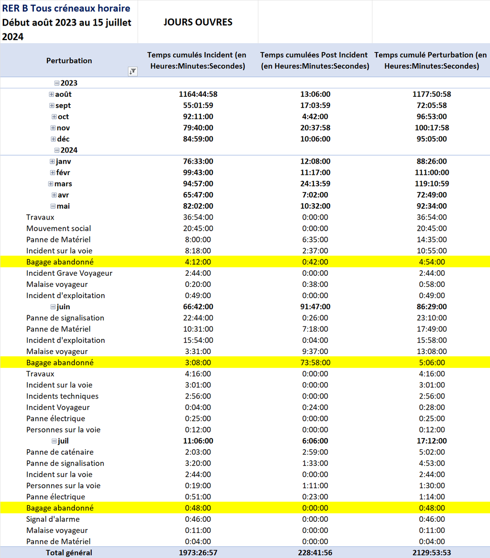Screen dimensions: 490x558
Task: Select the 'Incidents techniques' row label
Action: pos(62,396)
